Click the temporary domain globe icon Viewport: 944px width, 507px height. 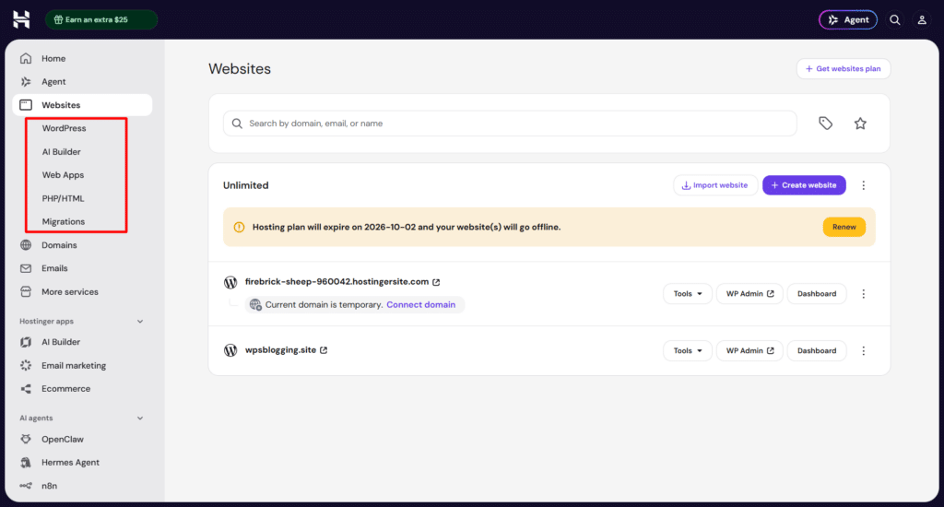click(255, 305)
